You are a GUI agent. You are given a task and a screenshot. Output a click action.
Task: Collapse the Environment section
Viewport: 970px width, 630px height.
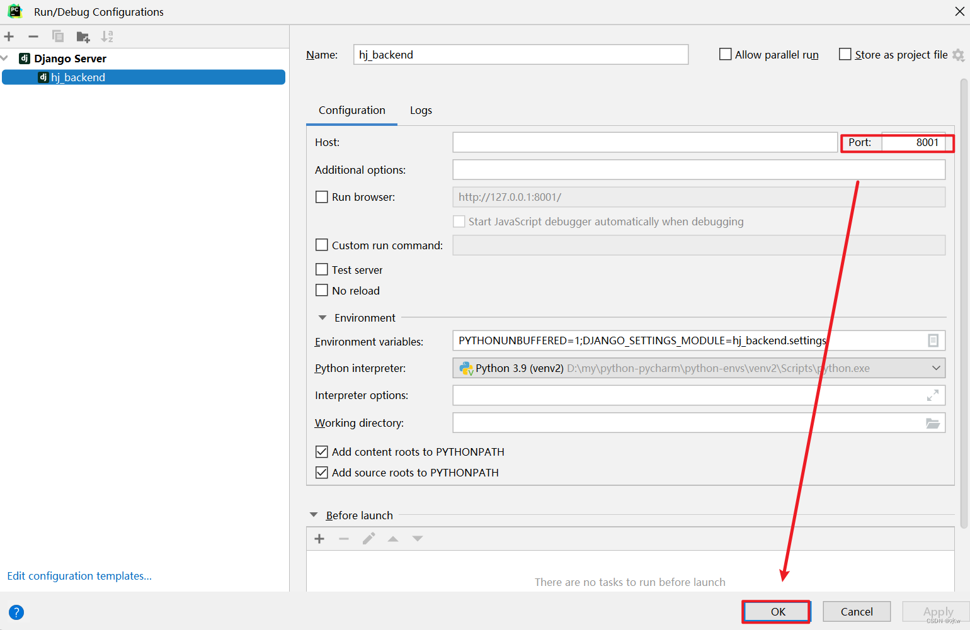point(322,318)
